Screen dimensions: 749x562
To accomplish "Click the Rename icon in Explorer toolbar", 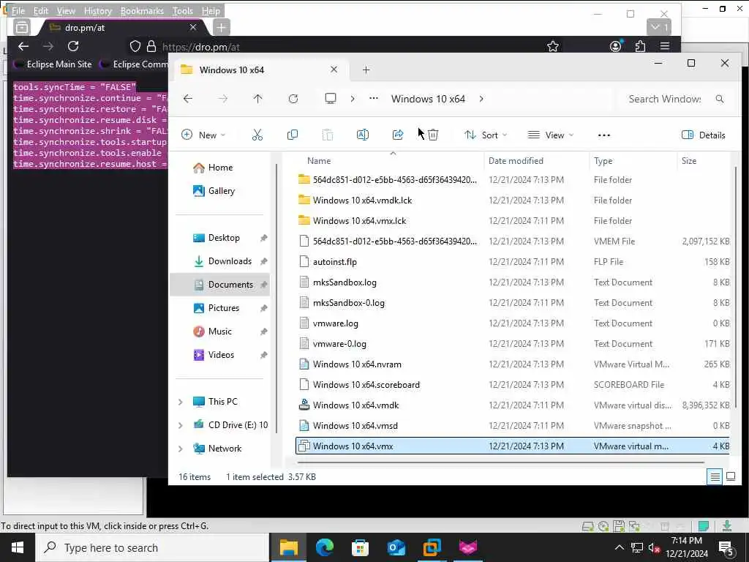I will coord(363,135).
